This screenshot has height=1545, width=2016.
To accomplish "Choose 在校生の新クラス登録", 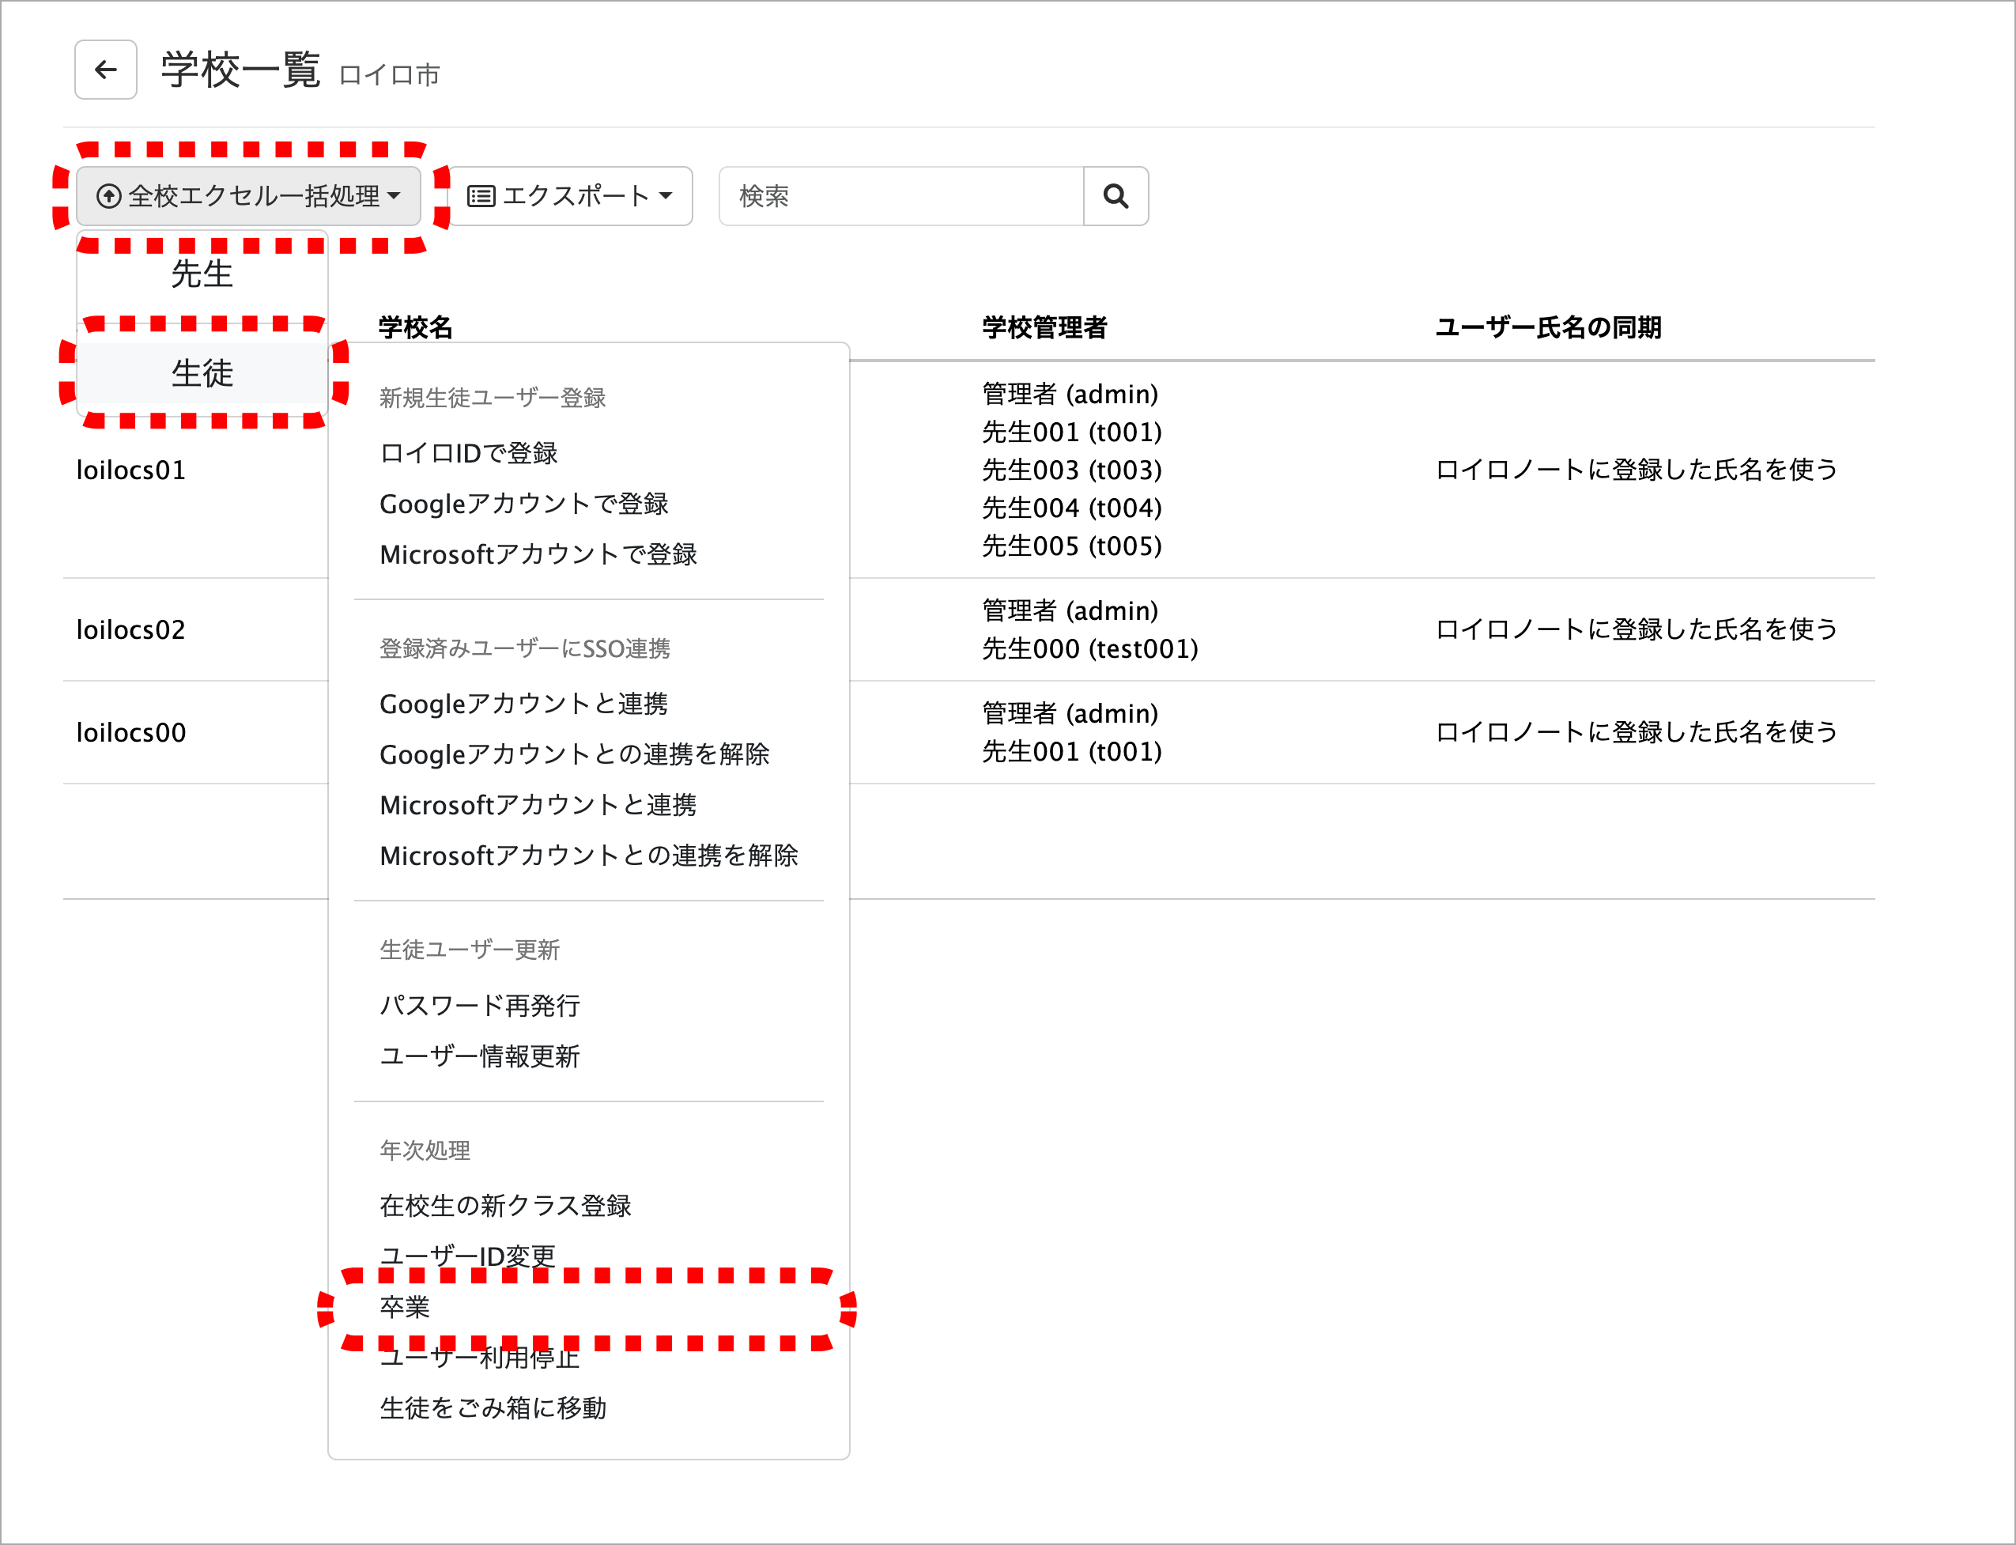I will 506,1207.
